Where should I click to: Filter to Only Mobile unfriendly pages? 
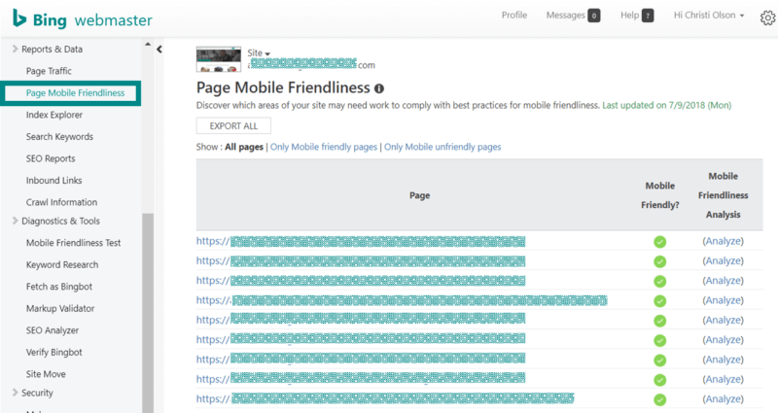tap(442, 147)
